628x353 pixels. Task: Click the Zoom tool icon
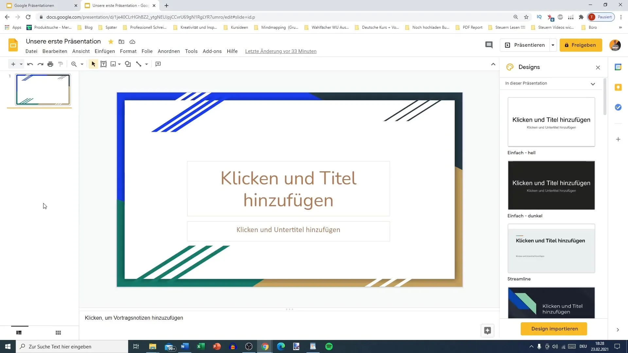tap(74, 64)
